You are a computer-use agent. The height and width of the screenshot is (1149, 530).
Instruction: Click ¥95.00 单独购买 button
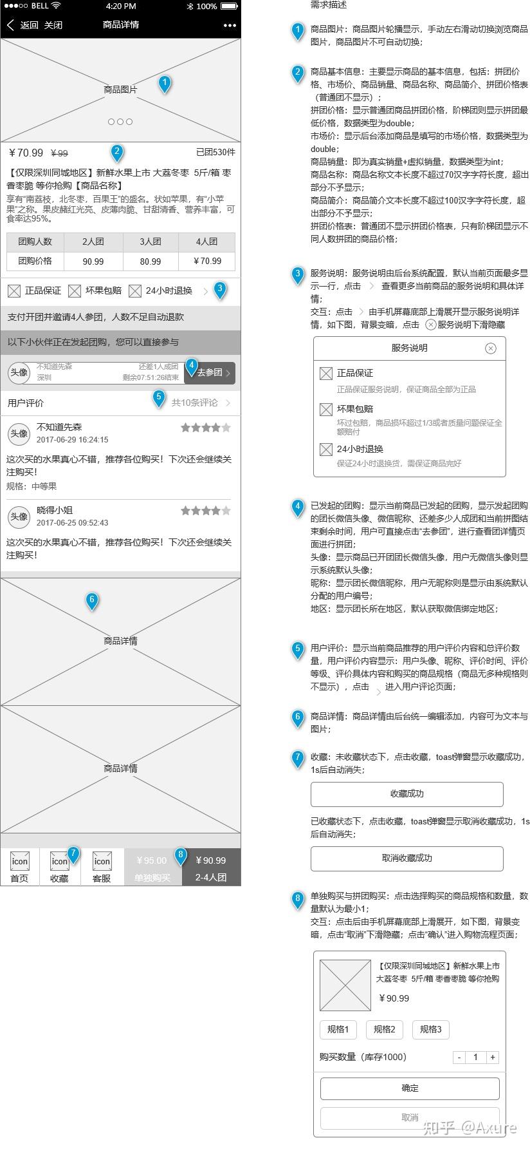pos(152,868)
